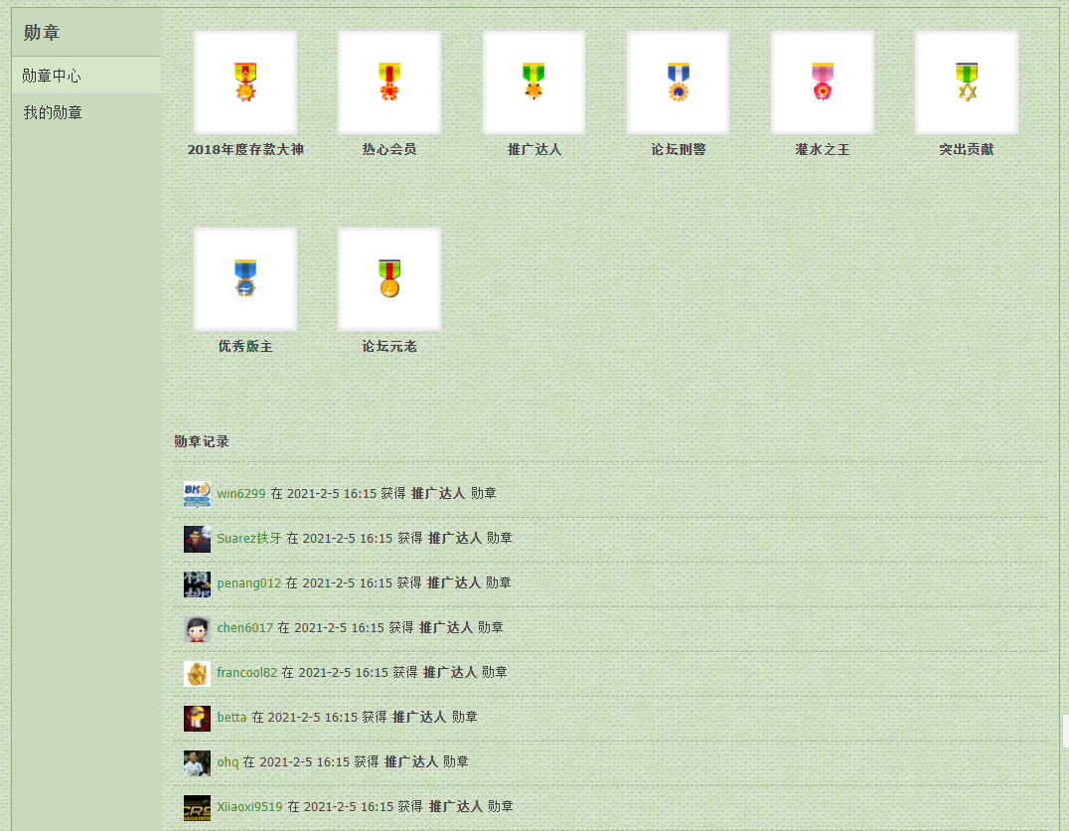Select the 热心会员 medal icon
This screenshot has width=1069, height=831.
(389, 83)
